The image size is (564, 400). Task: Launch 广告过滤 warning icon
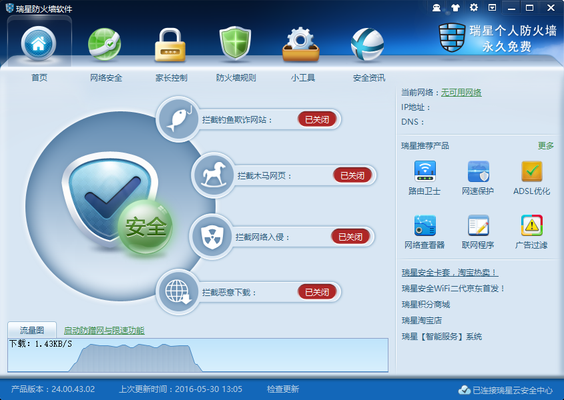[x=531, y=225]
